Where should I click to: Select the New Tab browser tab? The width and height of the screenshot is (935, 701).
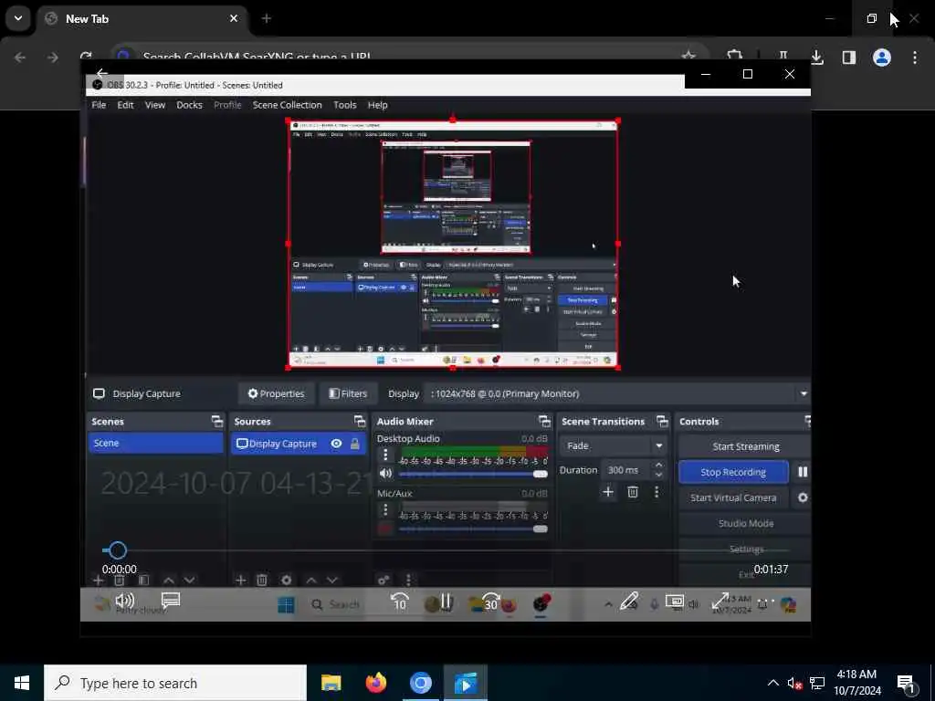[143, 18]
